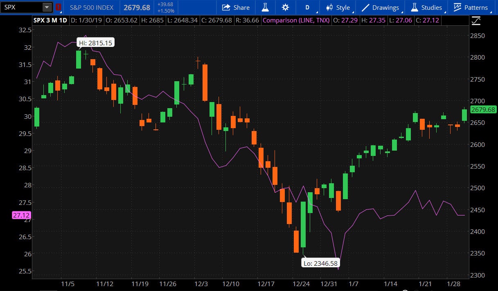This screenshot has width=498, height=291.
Task: Click the 11/5 date on time axis
Action: click(x=68, y=284)
